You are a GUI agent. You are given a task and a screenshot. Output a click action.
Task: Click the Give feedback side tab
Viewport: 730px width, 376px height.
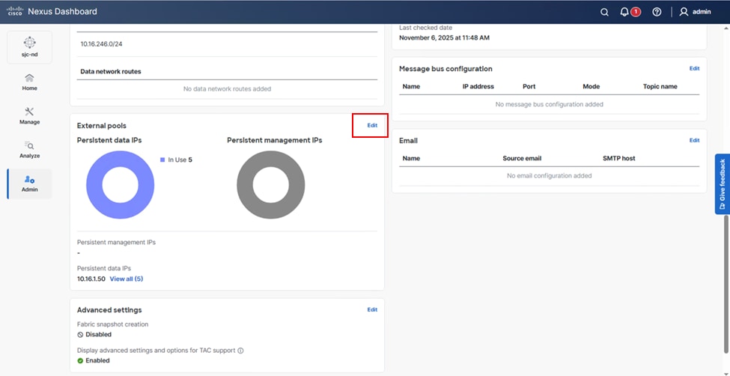(722, 184)
